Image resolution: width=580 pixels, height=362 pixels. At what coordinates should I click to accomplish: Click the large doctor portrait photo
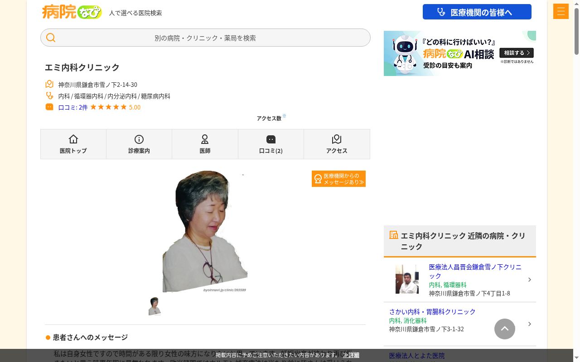click(205, 231)
